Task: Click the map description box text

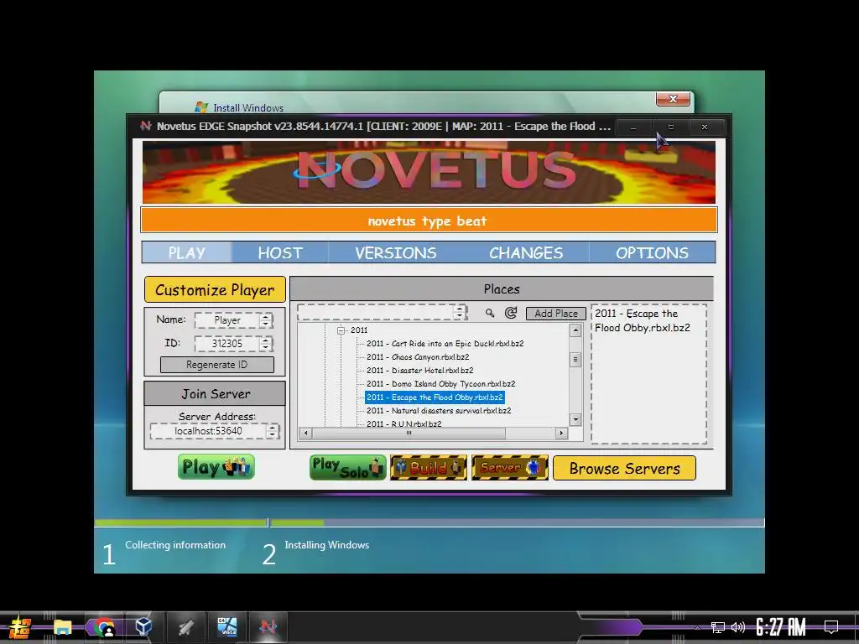Action: click(642, 321)
